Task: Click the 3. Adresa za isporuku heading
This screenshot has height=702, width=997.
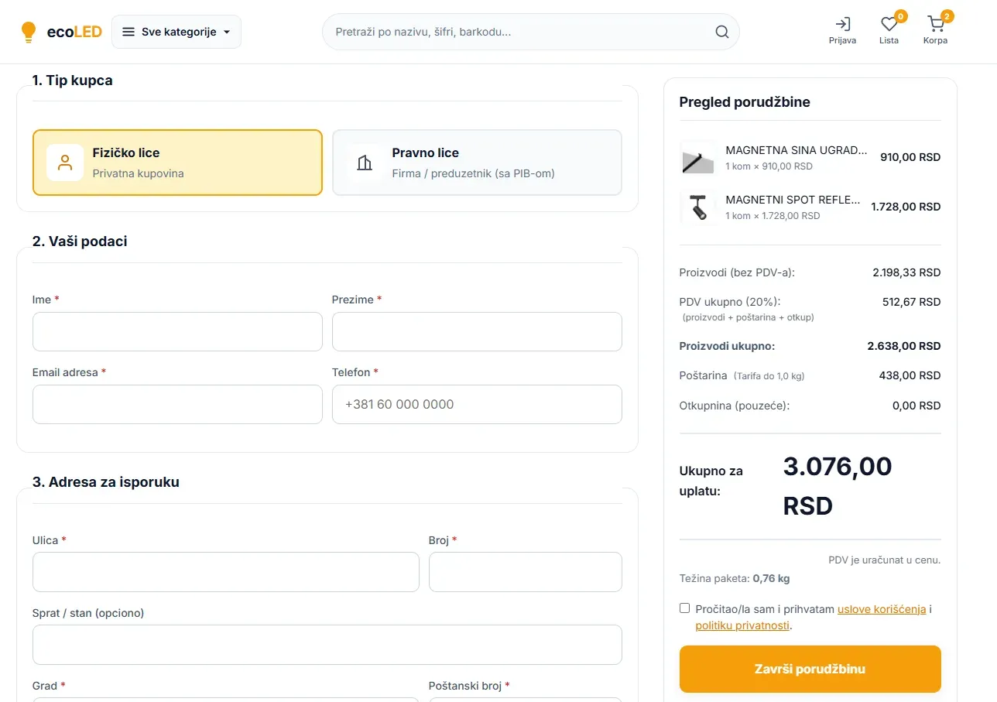Action: pos(106,482)
